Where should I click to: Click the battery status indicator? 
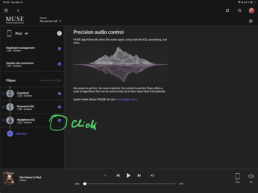pos(253,2)
